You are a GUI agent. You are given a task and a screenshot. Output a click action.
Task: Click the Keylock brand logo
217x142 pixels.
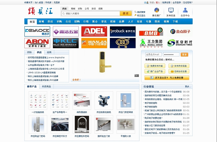(x=37, y=31)
